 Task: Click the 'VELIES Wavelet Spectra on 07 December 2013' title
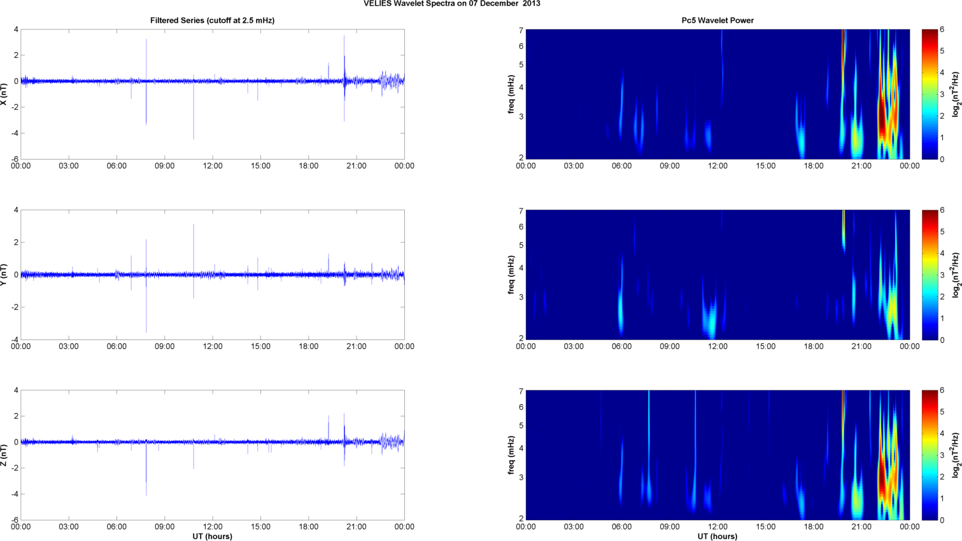(452, 4)
